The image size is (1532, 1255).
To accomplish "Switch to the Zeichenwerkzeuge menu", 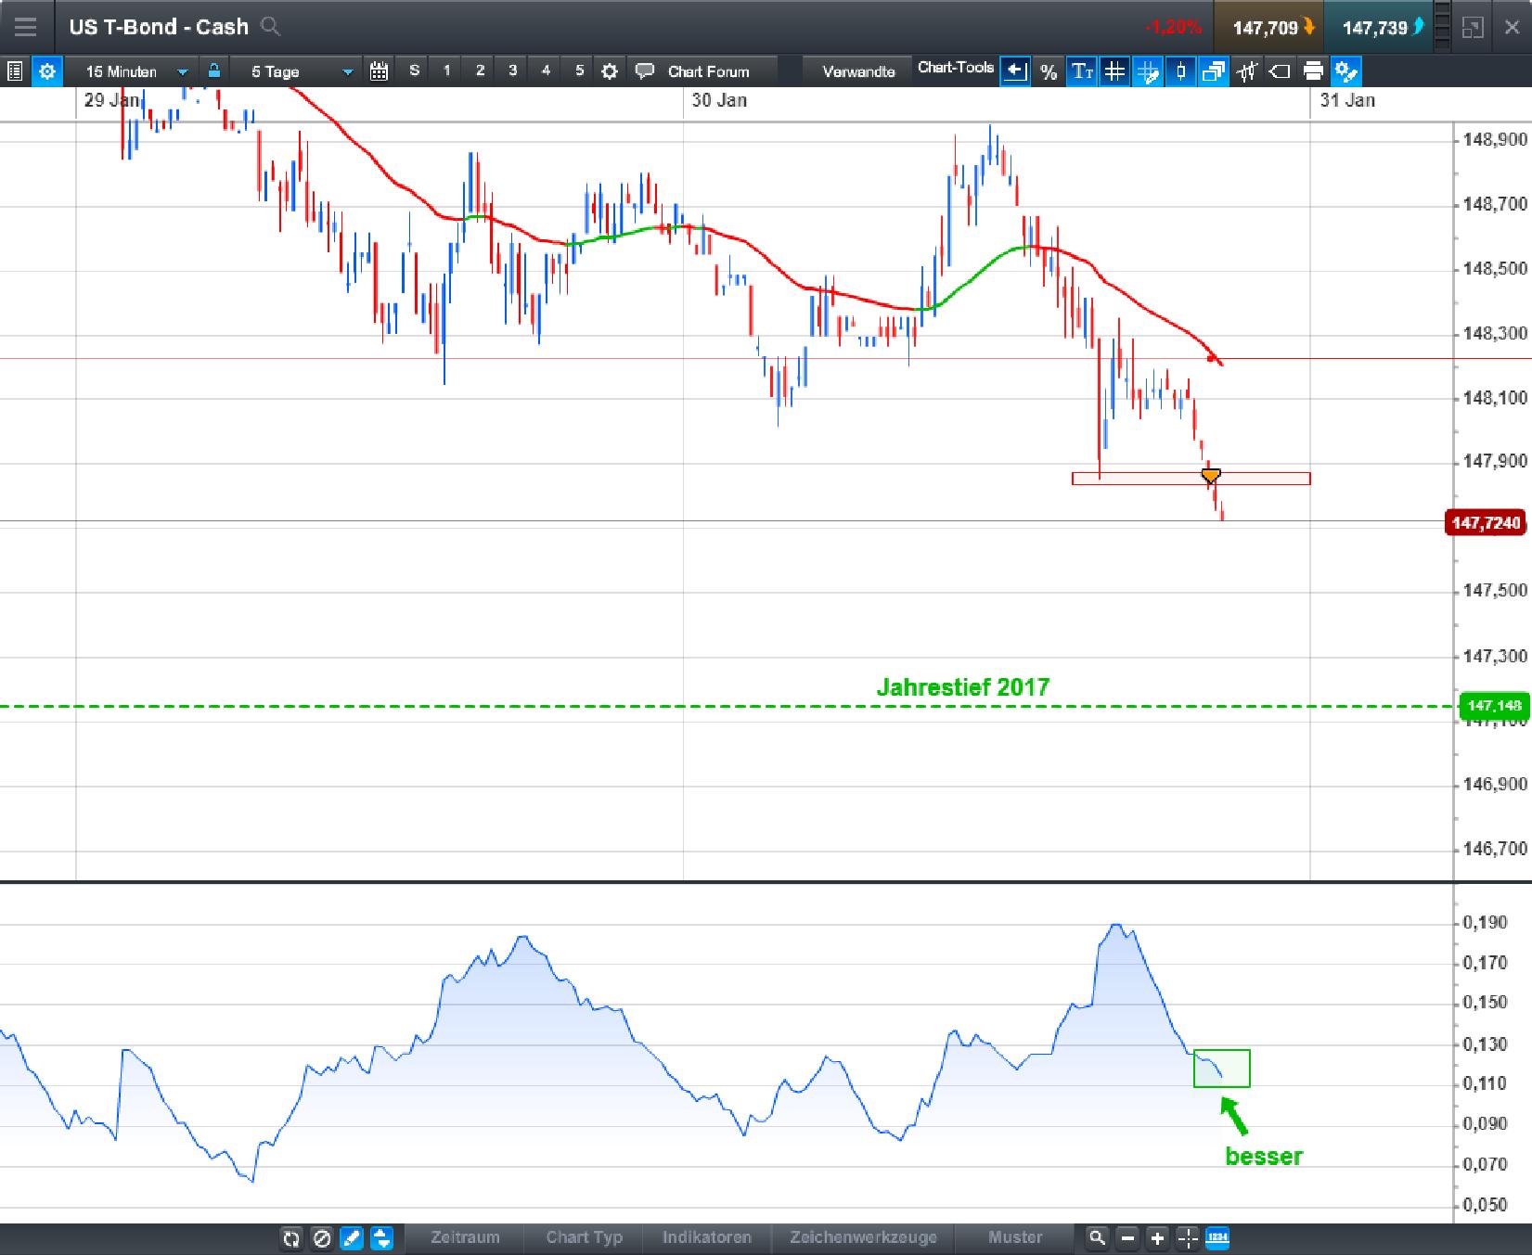I will [x=862, y=1237].
